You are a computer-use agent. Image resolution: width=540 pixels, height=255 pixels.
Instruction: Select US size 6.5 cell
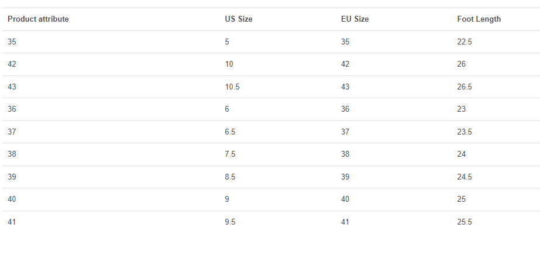pos(230,132)
